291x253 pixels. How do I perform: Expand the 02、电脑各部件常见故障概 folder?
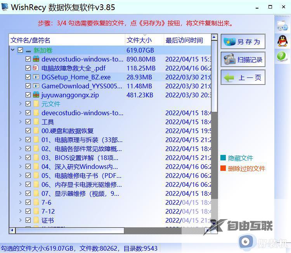pyautogui.click(x=21, y=148)
